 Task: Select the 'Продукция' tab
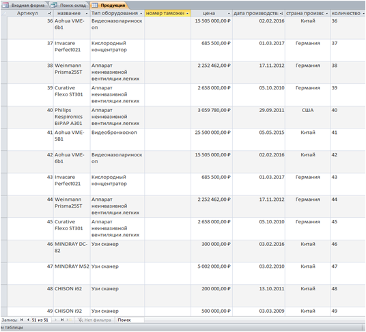[110, 5]
